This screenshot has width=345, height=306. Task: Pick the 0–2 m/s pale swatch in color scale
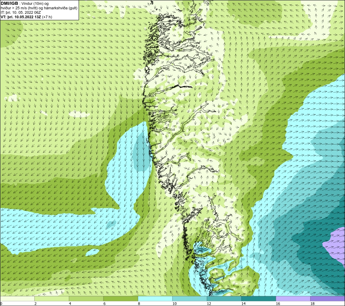pos(17,299)
